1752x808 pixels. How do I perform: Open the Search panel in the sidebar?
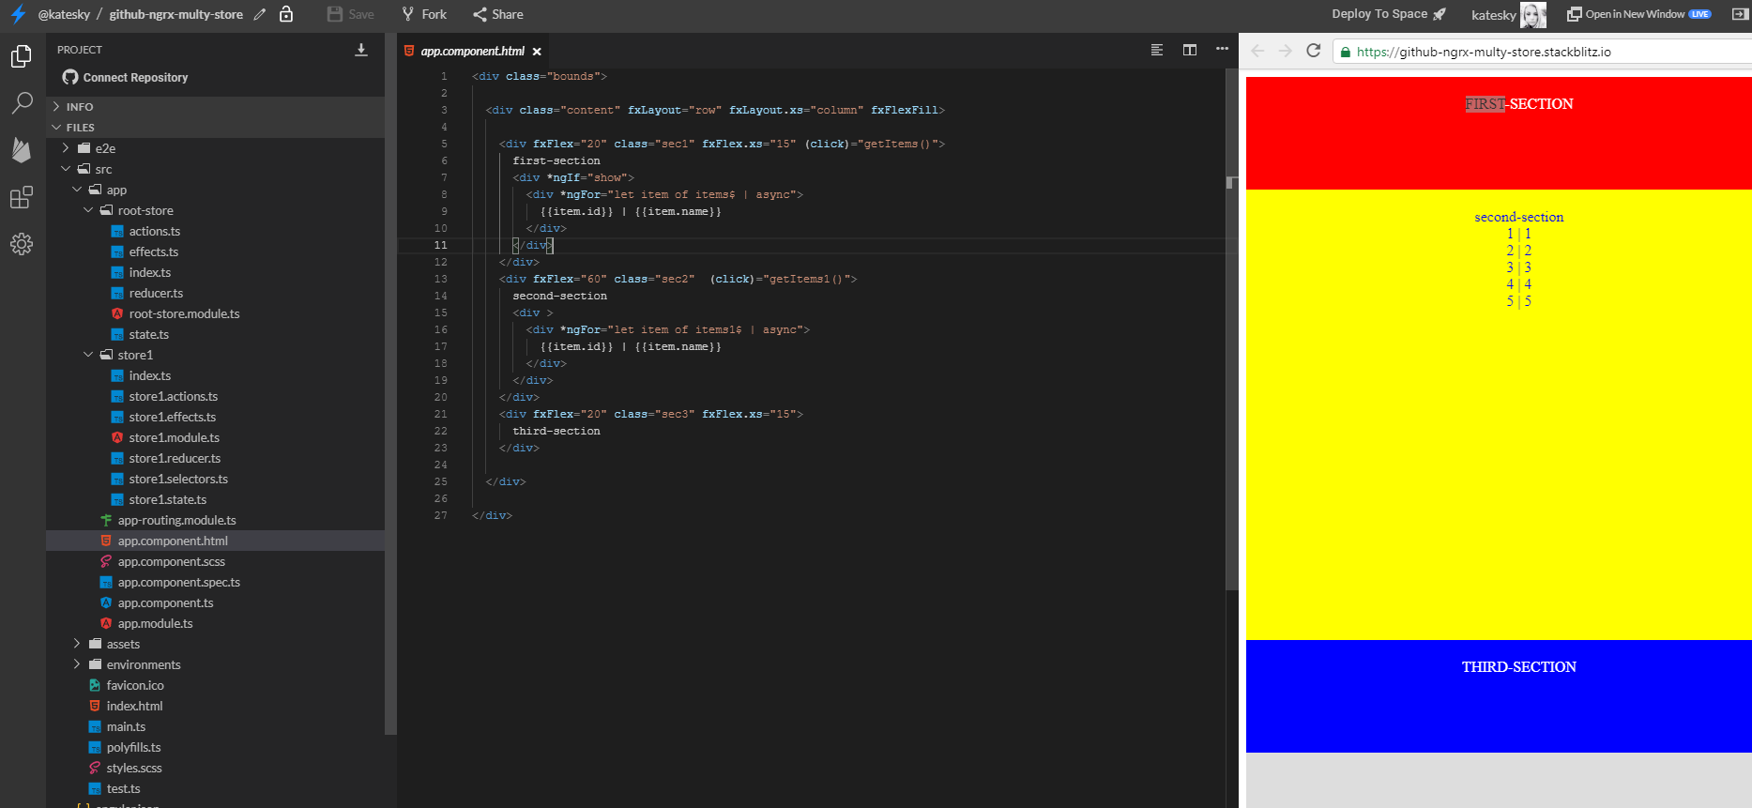pyautogui.click(x=22, y=102)
